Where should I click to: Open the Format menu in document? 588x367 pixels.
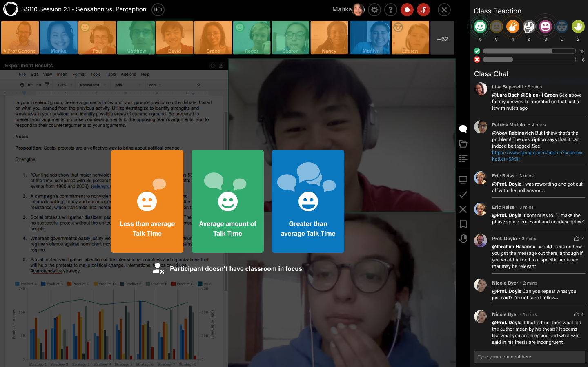click(x=79, y=74)
